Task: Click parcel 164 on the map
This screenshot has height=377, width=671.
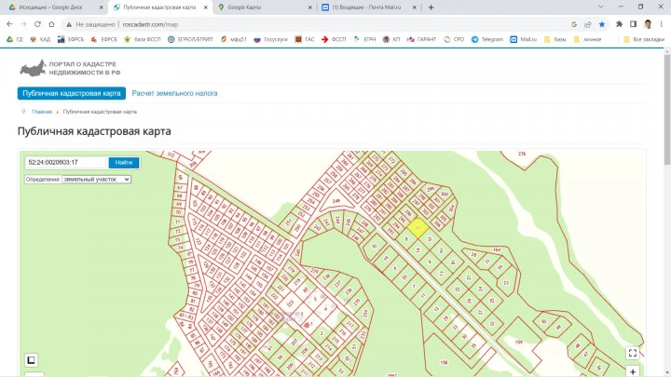Action: click(497, 249)
